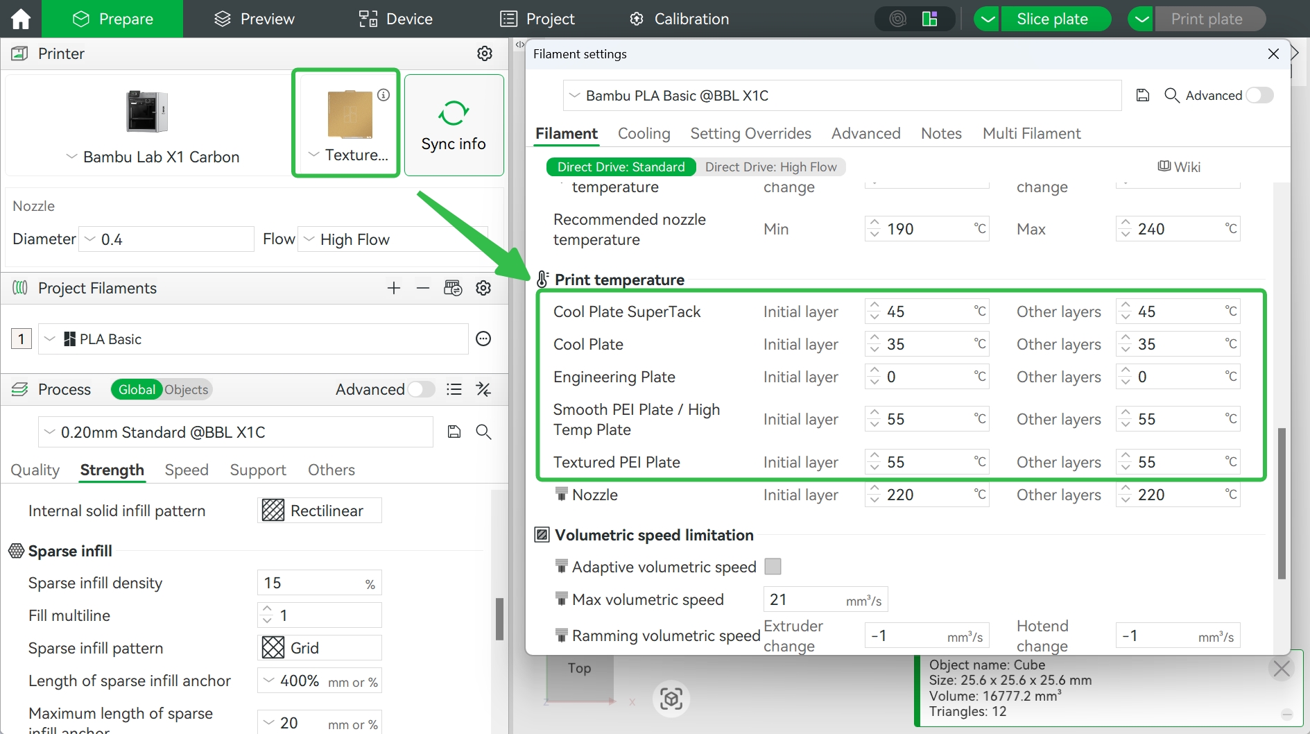Click the Sync info button

(454, 125)
